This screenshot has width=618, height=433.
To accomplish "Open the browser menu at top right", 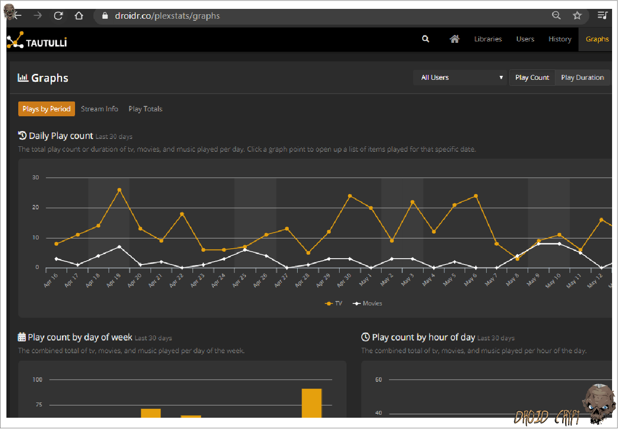I will pyautogui.click(x=602, y=15).
